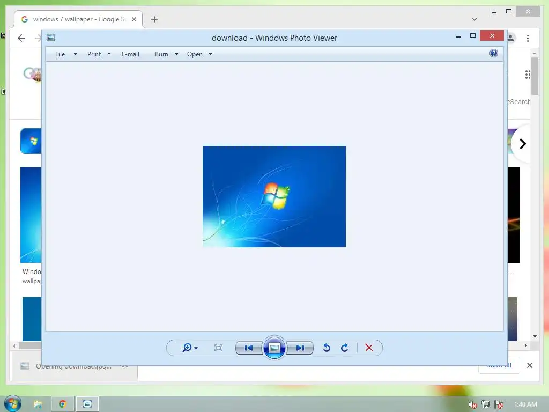Screen dimensions: 549x412
Task: Open the Windows Start button
Action: pos(13,403)
